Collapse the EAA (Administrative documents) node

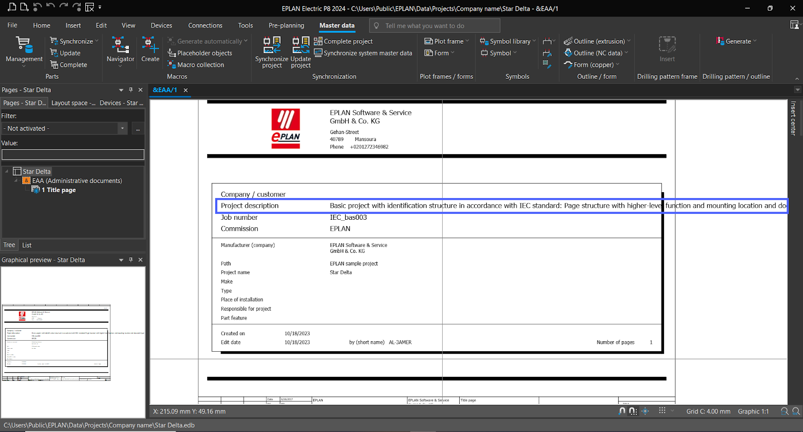[x=16, y=181]
